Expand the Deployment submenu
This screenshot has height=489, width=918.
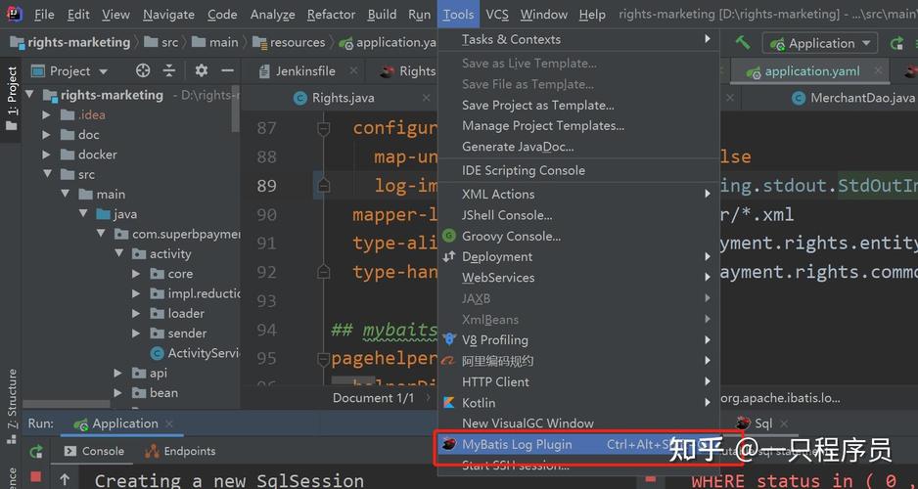click(578, 257)
